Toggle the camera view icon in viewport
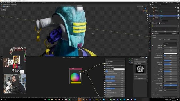Image resolution: width=180 pixels, height=101 pixels. click(147, 19)
